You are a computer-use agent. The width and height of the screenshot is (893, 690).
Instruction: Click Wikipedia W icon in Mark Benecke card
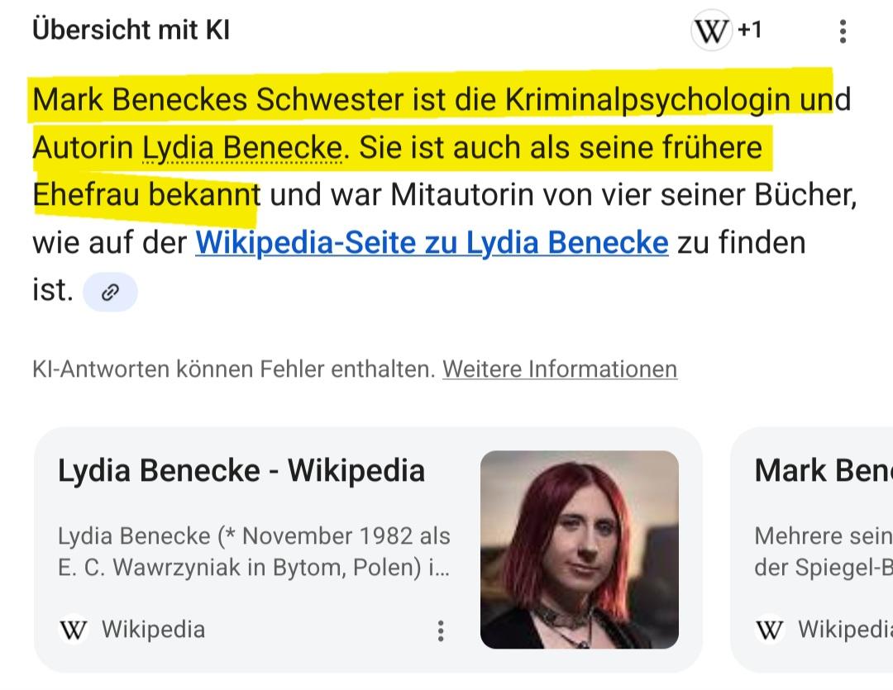[770, 630]
